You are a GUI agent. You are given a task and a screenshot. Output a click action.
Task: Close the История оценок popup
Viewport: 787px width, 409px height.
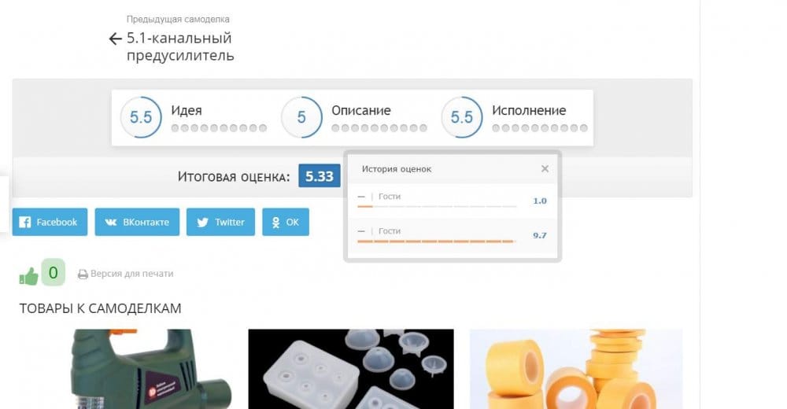click(545, 168)
